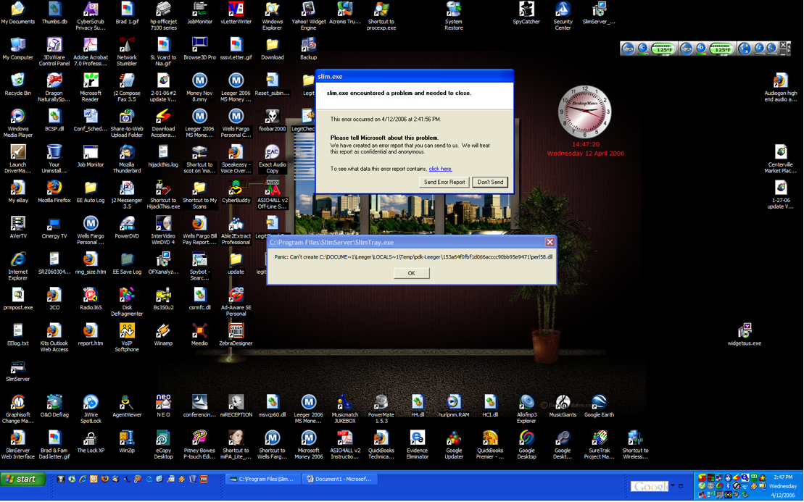Close the SlimTray.exe error dialog with X
Image resolution: width=804 pixels, height=502 pixels.
(550, 242)
